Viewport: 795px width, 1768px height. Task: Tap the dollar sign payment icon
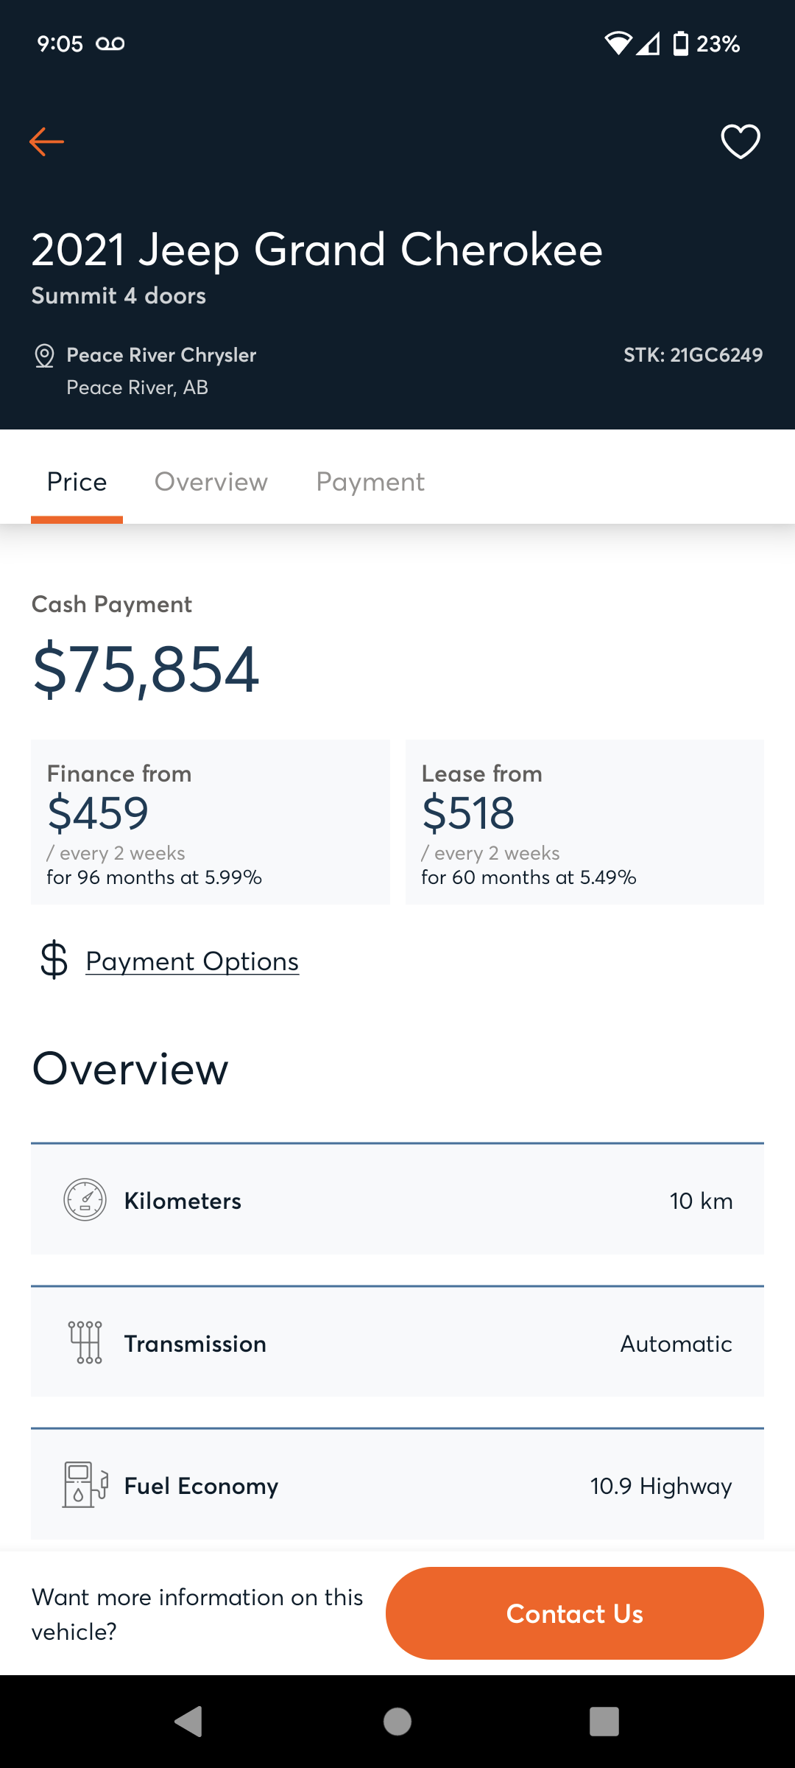[54, 961]
